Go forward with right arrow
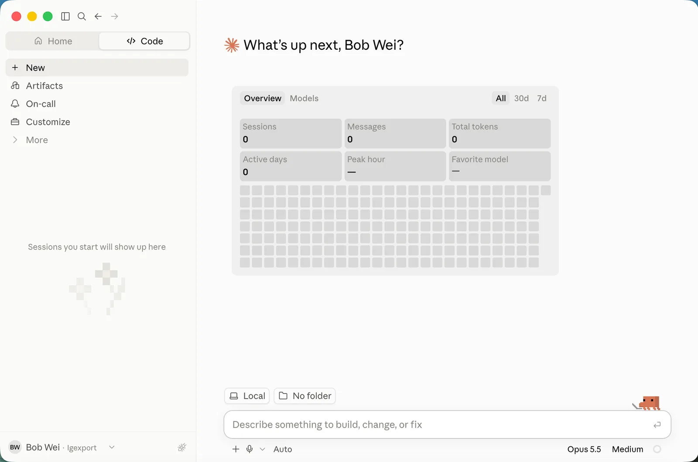698x462 pixels. [115, 16]
